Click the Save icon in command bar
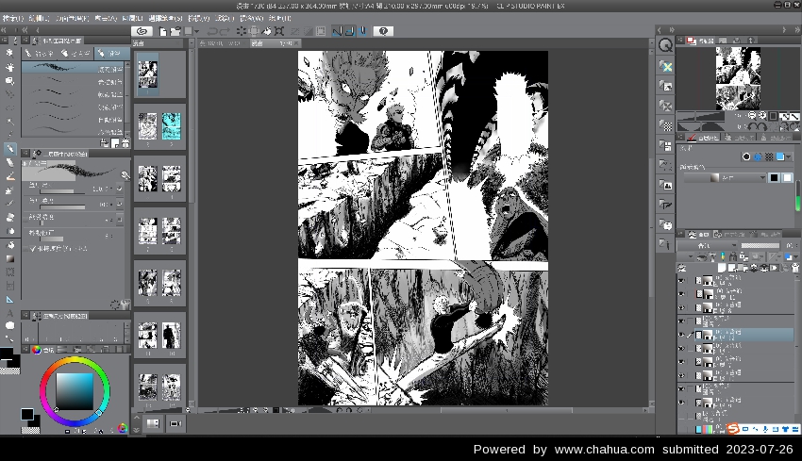This screenshot has width=802, height=461. click(188, 31)
